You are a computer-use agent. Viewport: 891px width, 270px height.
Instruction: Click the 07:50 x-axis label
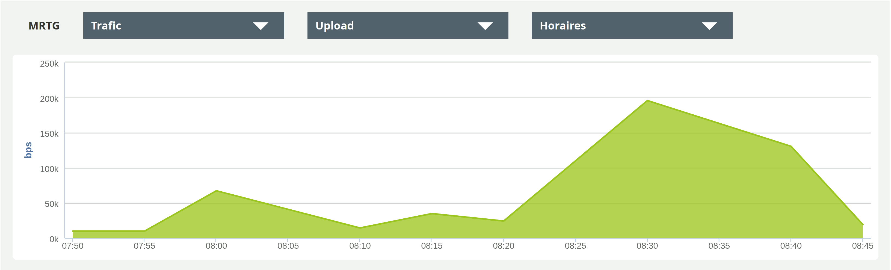(73, 246)
